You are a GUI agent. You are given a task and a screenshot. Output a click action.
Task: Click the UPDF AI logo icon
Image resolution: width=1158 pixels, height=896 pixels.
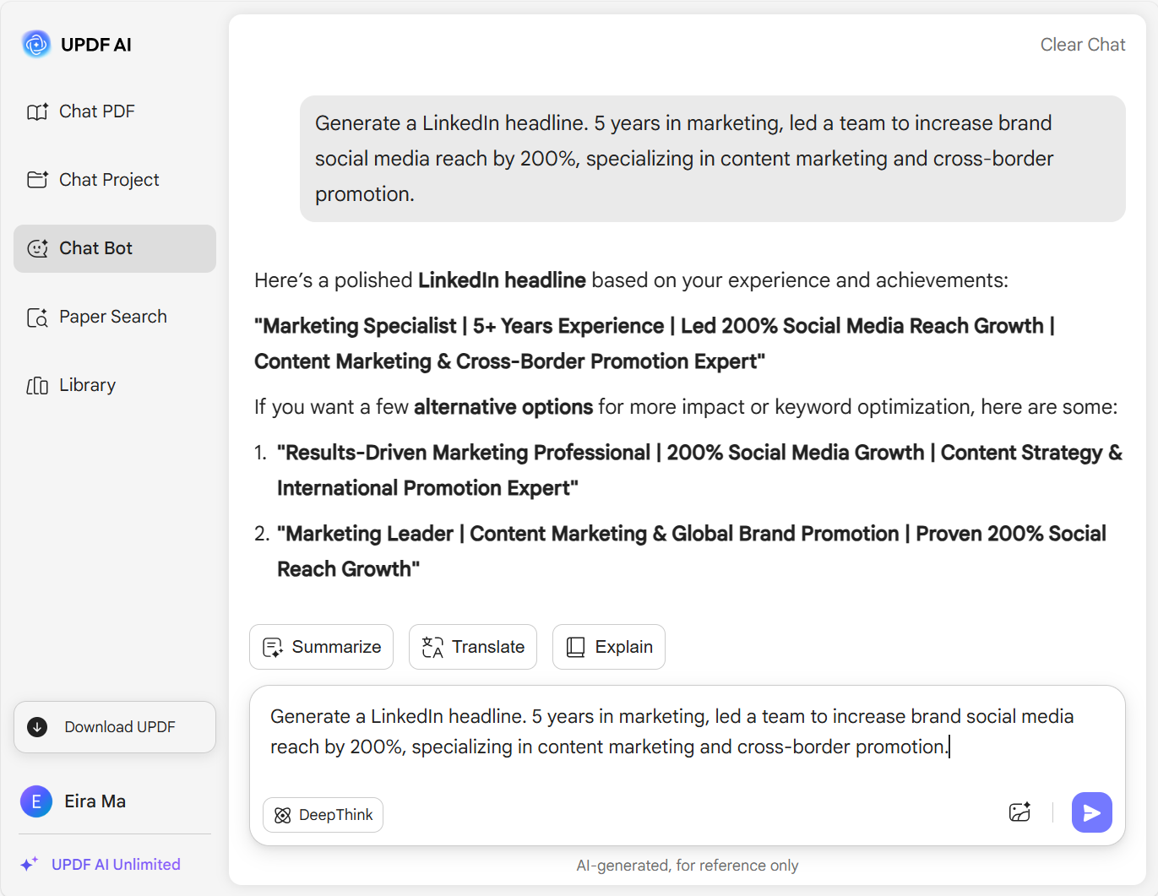coord(36,44)
